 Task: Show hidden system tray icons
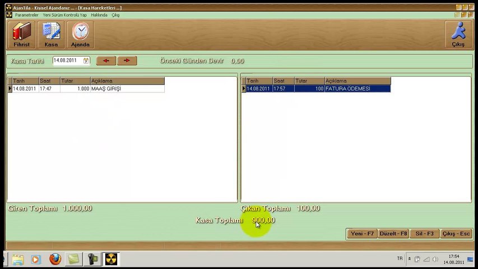click(x=410, y=259)
